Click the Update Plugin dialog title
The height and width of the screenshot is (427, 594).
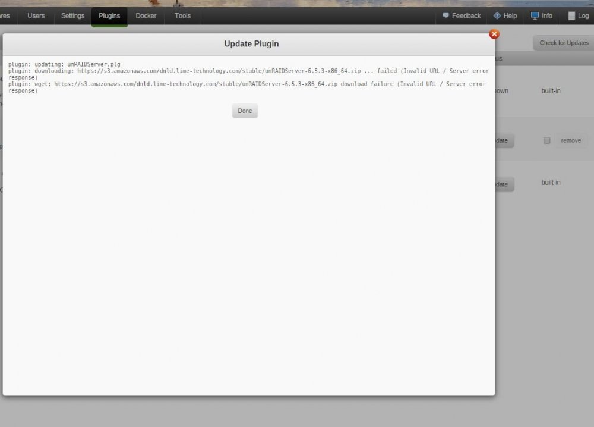[251, 43]
